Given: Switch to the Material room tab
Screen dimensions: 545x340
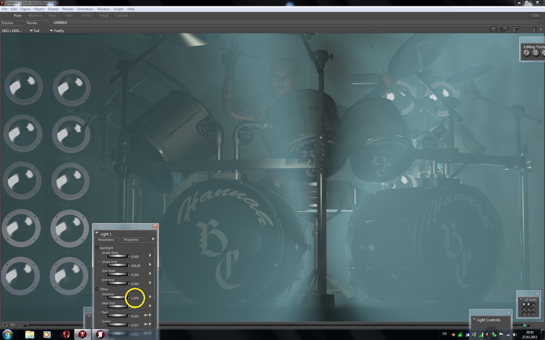Looking at the screenshot, I should tap(35, 16).
